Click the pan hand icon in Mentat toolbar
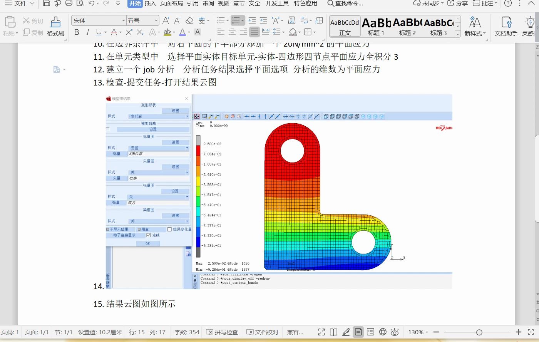Viewport: 539px width, 342px height. coord(226,116)
